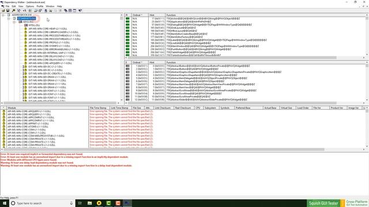
Task: Click the module icon next to GDI32.DLL
Action: point(21,22)
